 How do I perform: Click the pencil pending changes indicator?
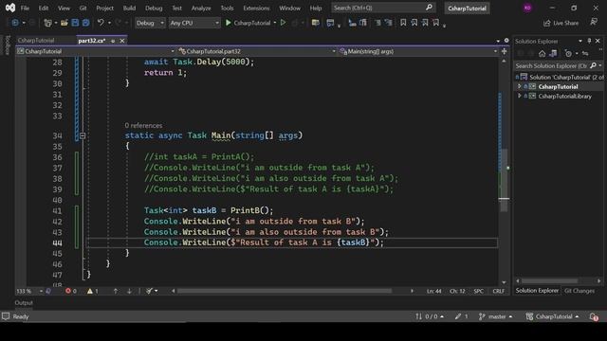coord(462,316)
